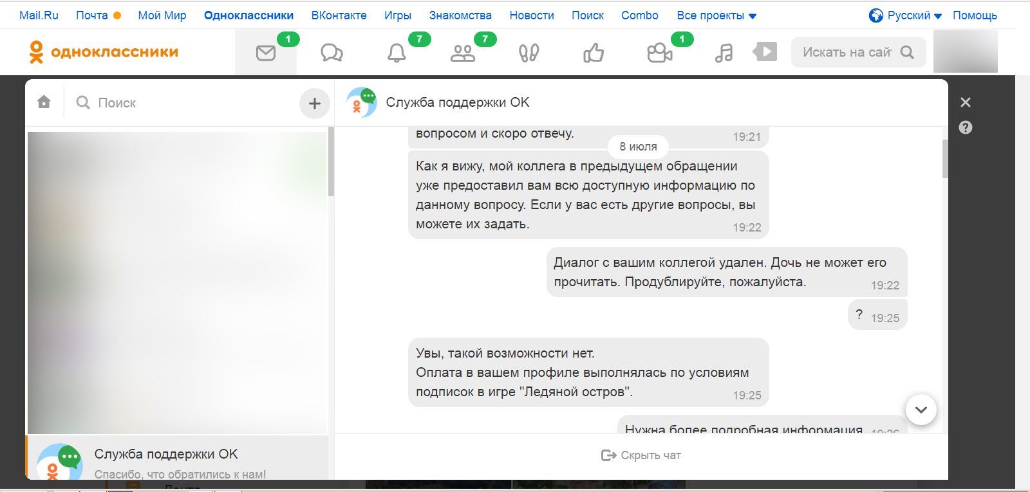This screenshot has height=492, width=1030.
Task: Open the Music note icon
Action: [724, 53]
